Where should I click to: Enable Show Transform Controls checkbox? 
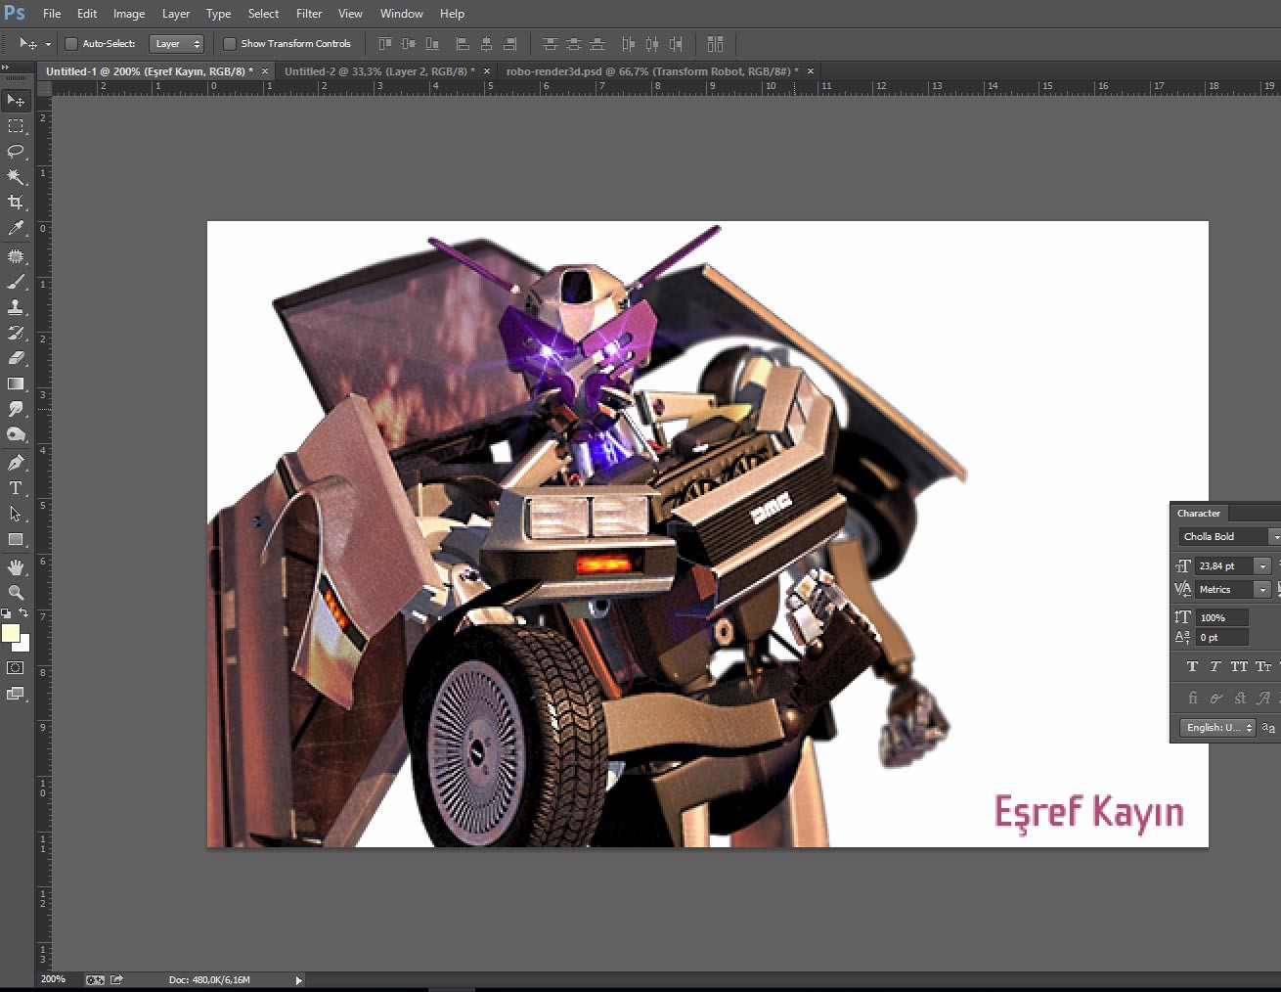(x=230, y=44)
